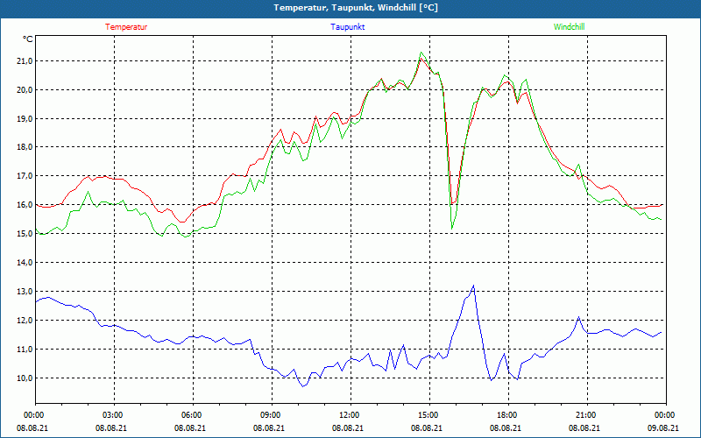
Task: Click the '10,0' y-axis value
Action: click(25, 378)
